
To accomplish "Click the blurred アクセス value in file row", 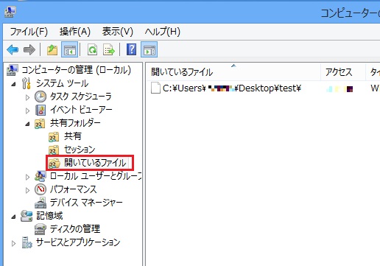I will click(339, 89).
